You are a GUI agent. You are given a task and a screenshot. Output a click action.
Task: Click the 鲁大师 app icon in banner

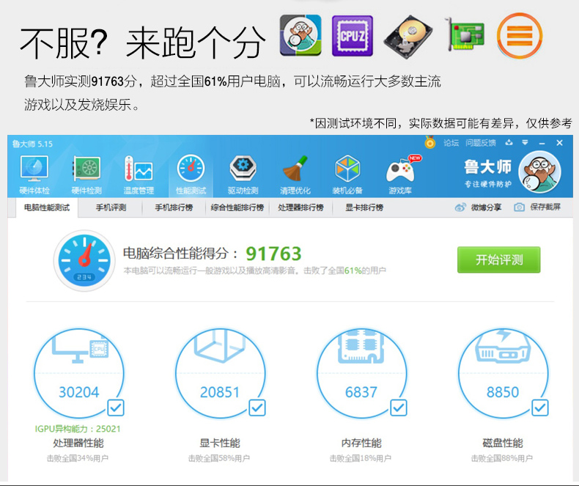tap(300, 35)
